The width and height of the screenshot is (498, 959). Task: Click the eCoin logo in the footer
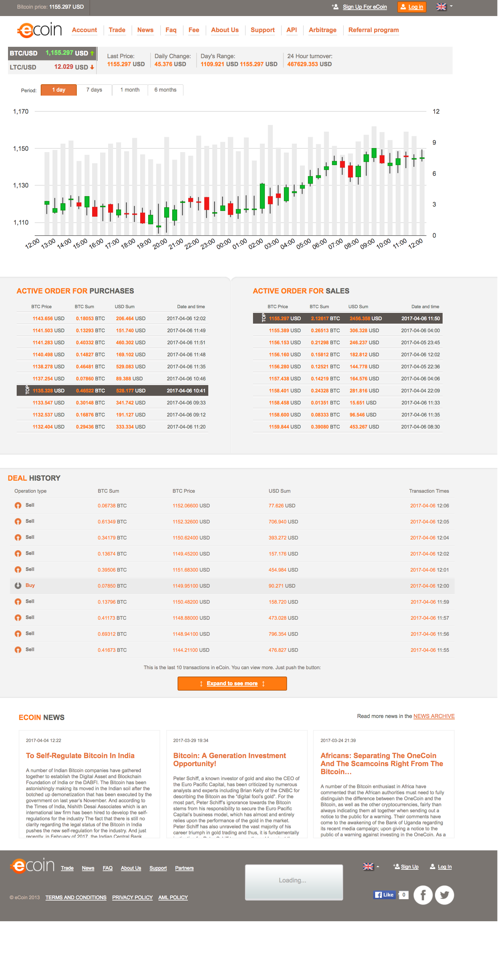[32, 865]
